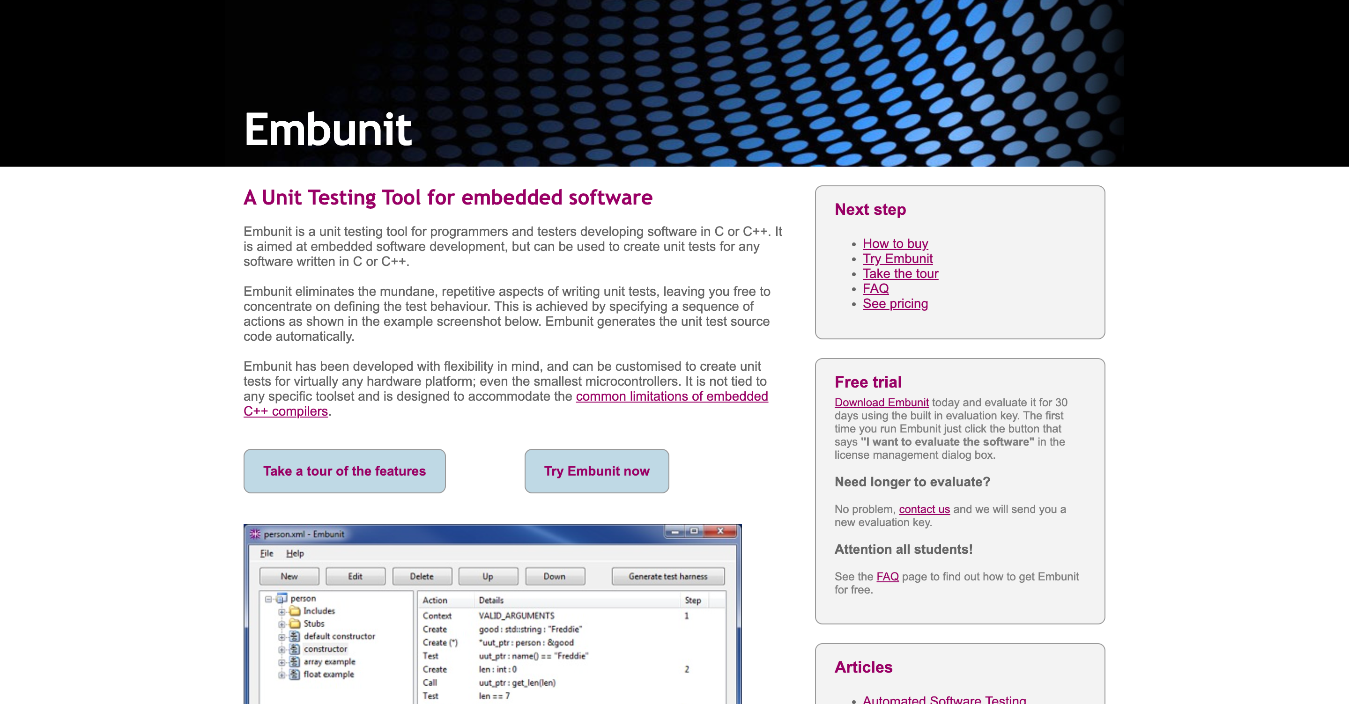
Task: Collapse the 'person' tree root node
Action: (268, 599)
